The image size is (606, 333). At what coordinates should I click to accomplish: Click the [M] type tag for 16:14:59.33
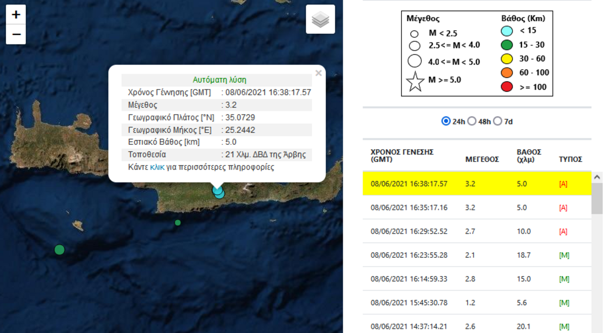(564, 279)
